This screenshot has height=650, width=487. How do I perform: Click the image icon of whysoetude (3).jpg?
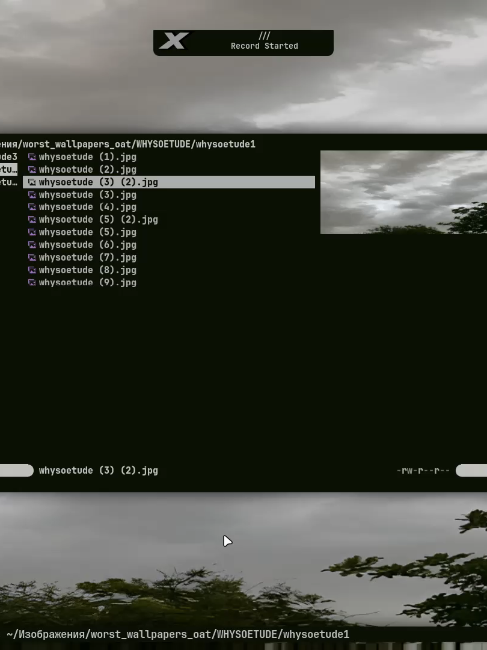[x=32, y=195]
